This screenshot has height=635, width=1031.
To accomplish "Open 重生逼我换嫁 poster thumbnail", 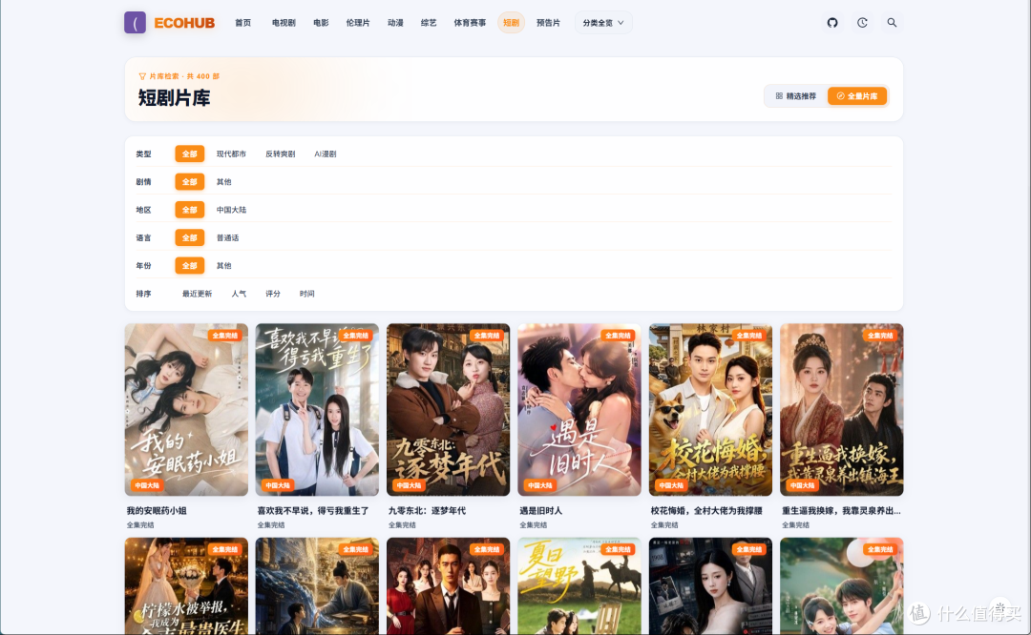I will 842,409.
